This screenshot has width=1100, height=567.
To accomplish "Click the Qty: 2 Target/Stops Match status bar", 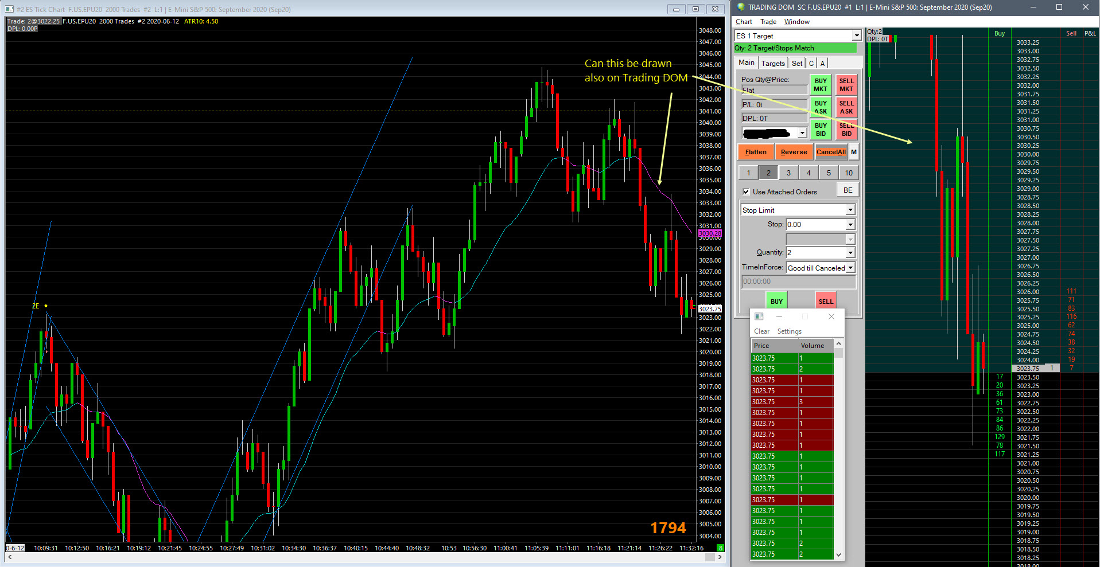I will pos(795,48).
